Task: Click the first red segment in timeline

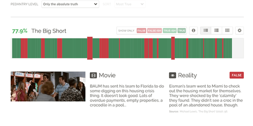Action: click(24, 48)
